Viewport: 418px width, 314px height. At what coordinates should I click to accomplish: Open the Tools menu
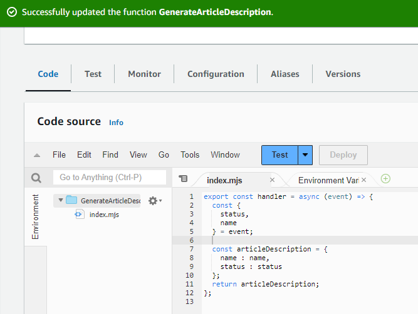click(x=190, y=155)
